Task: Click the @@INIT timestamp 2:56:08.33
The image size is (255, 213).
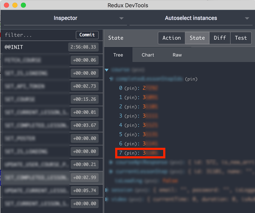Action: tap(83, 47)
